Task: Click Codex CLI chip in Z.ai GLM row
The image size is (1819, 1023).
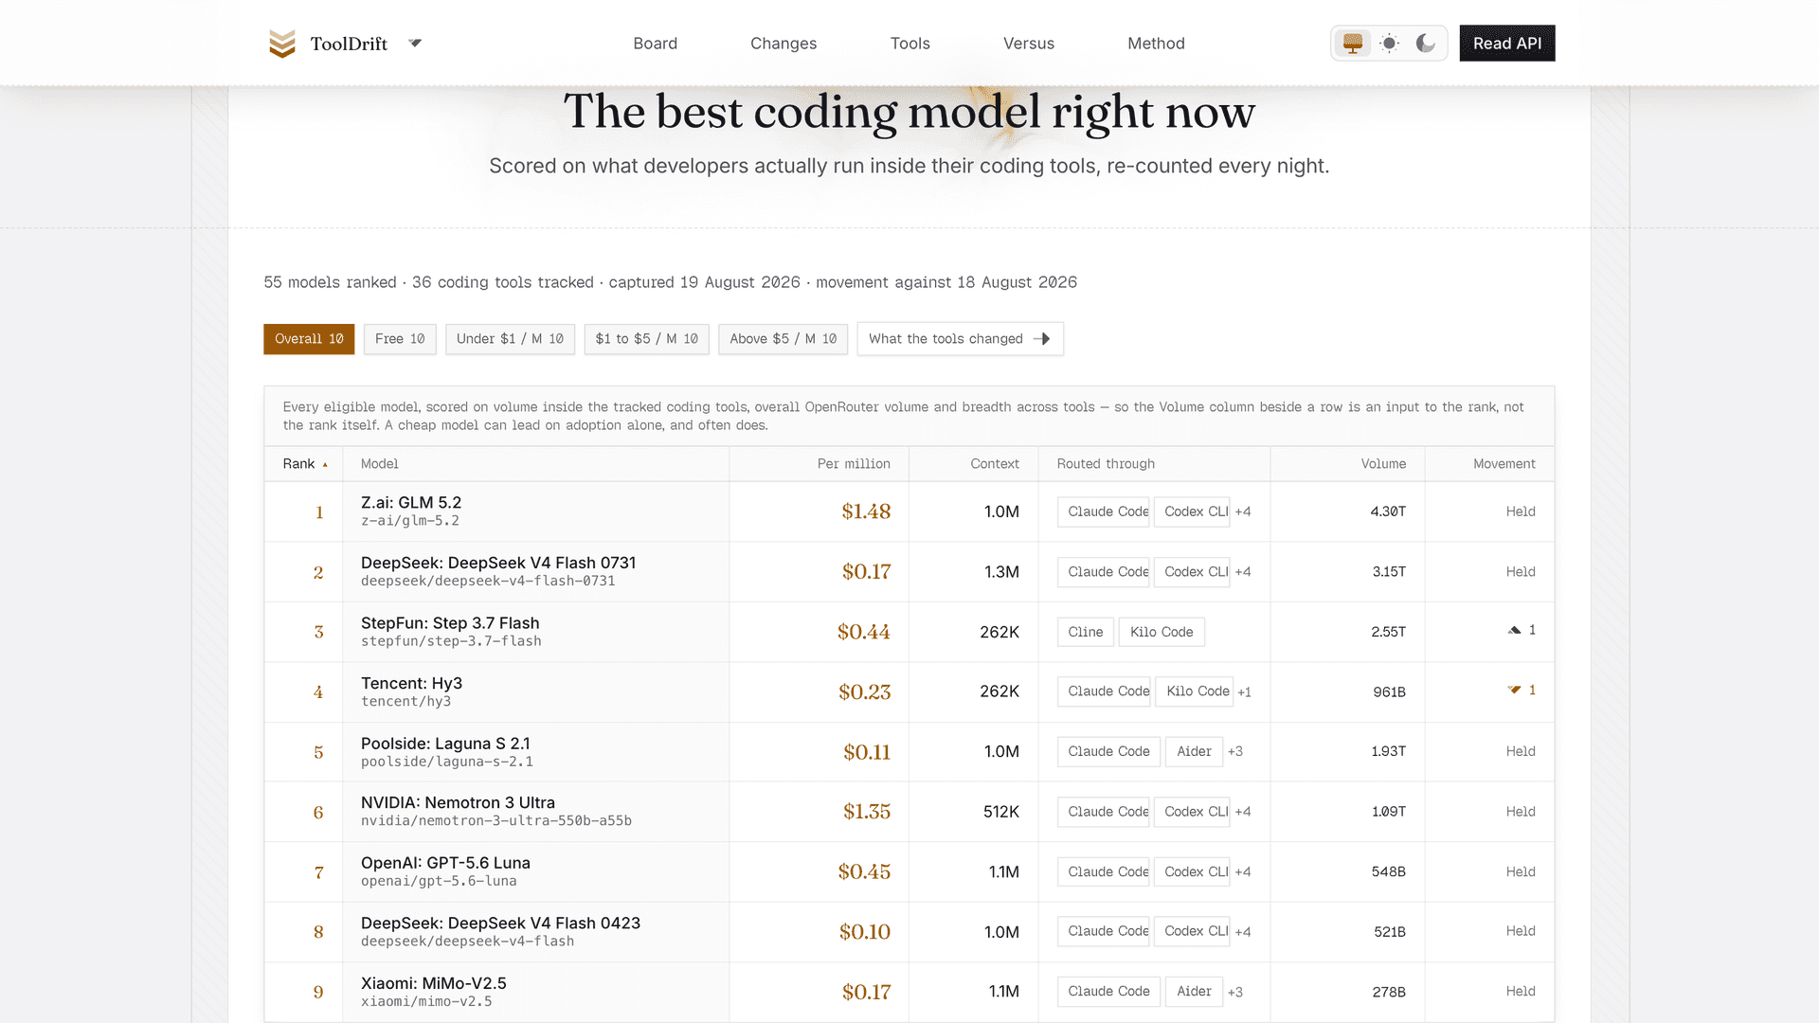Action: [1192, 511]
